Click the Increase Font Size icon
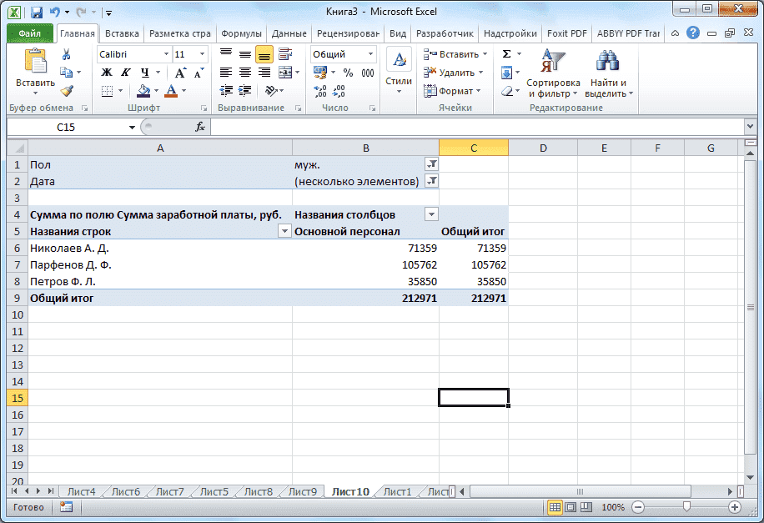 coord(180,71)
